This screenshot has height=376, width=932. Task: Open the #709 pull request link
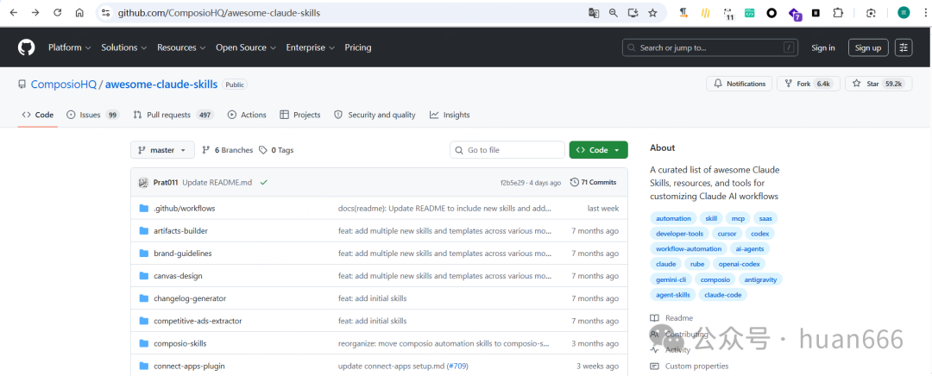click(x=457, y=366)
